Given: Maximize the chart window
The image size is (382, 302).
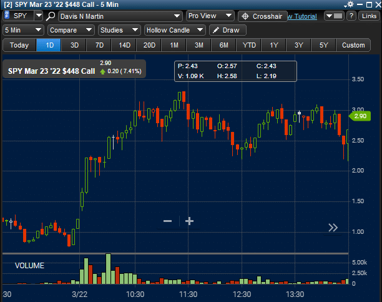Looking at the screenshot, I should (x=369, y=4).
